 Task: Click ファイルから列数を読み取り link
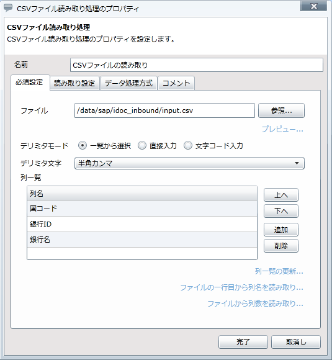(255, 304)
